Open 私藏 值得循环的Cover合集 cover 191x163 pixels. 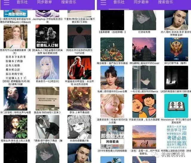[112, 78]
